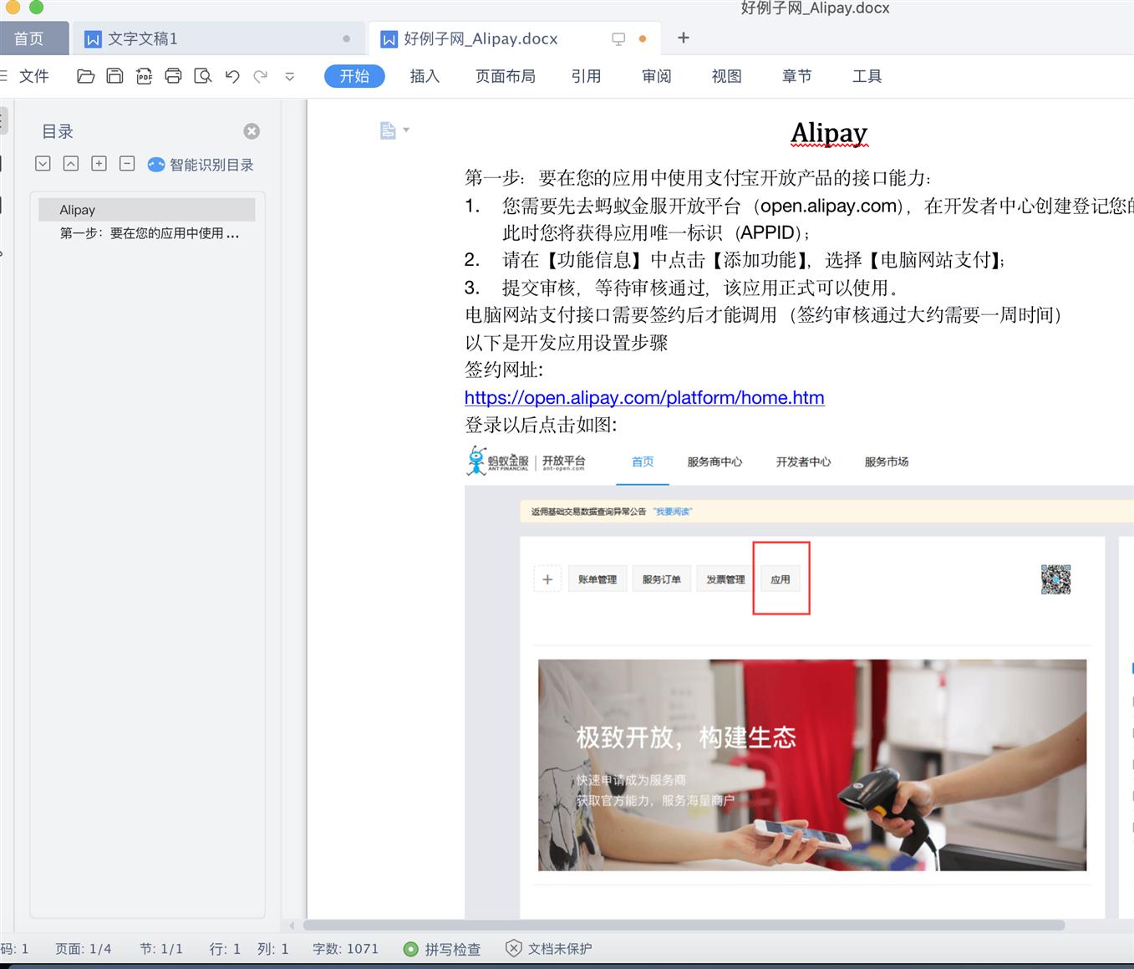The height and width of the screenshot is (969, 1134).
Task: Select the 开始 ribbon tab
Action: pyautogui.click(x=354, y=76)
